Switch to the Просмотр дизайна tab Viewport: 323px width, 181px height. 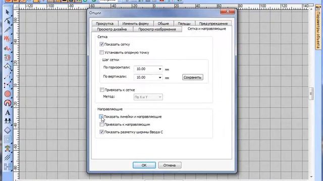coord(112,29)
